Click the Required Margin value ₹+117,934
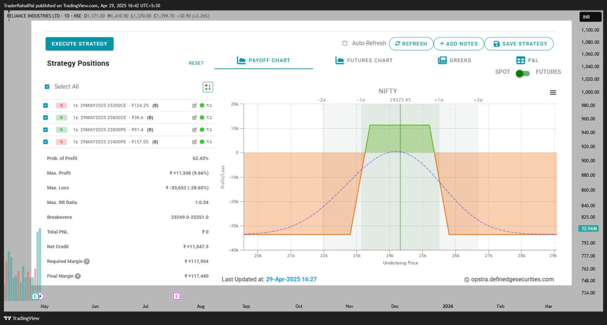 click(x=196, y=261)
